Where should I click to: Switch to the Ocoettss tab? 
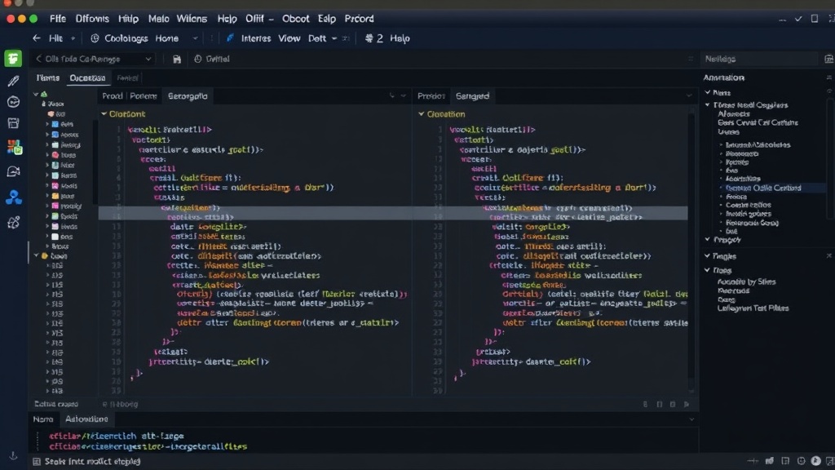87,78
